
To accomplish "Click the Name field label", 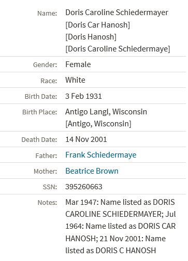I will 47,13.
